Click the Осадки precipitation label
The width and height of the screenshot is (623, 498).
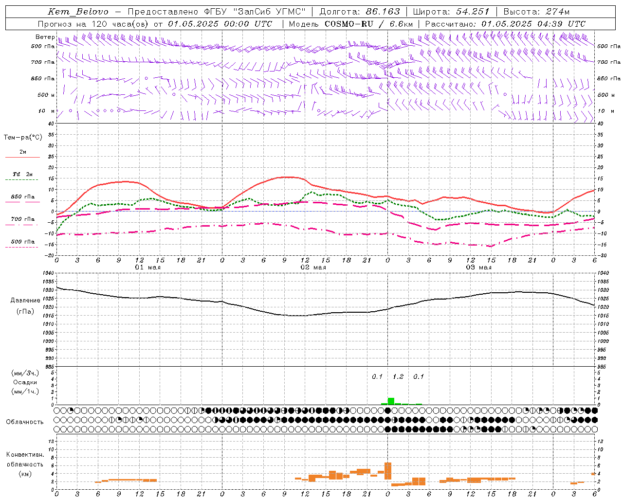(25, 382)
